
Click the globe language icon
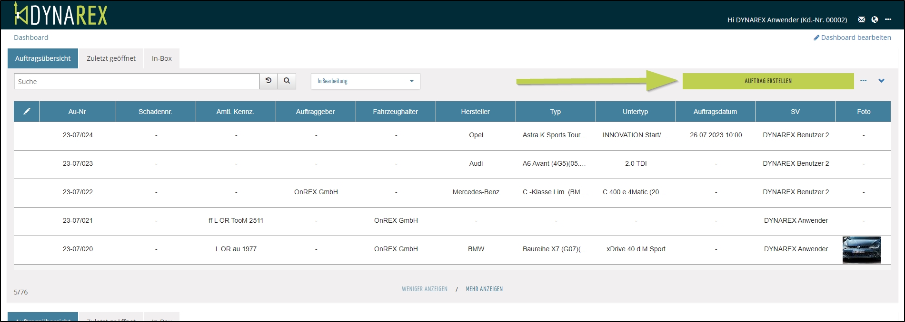pos(875,19)
